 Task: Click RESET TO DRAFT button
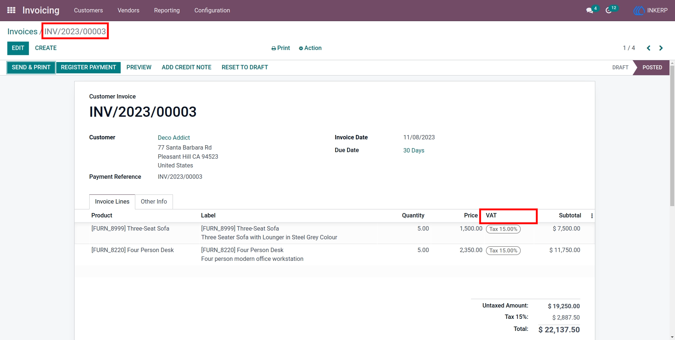click(245, 67)
